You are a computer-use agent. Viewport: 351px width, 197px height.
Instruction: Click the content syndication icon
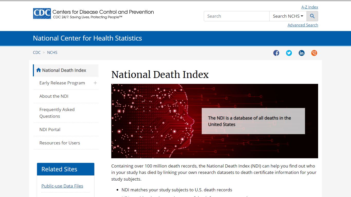[x=314, y=53]
